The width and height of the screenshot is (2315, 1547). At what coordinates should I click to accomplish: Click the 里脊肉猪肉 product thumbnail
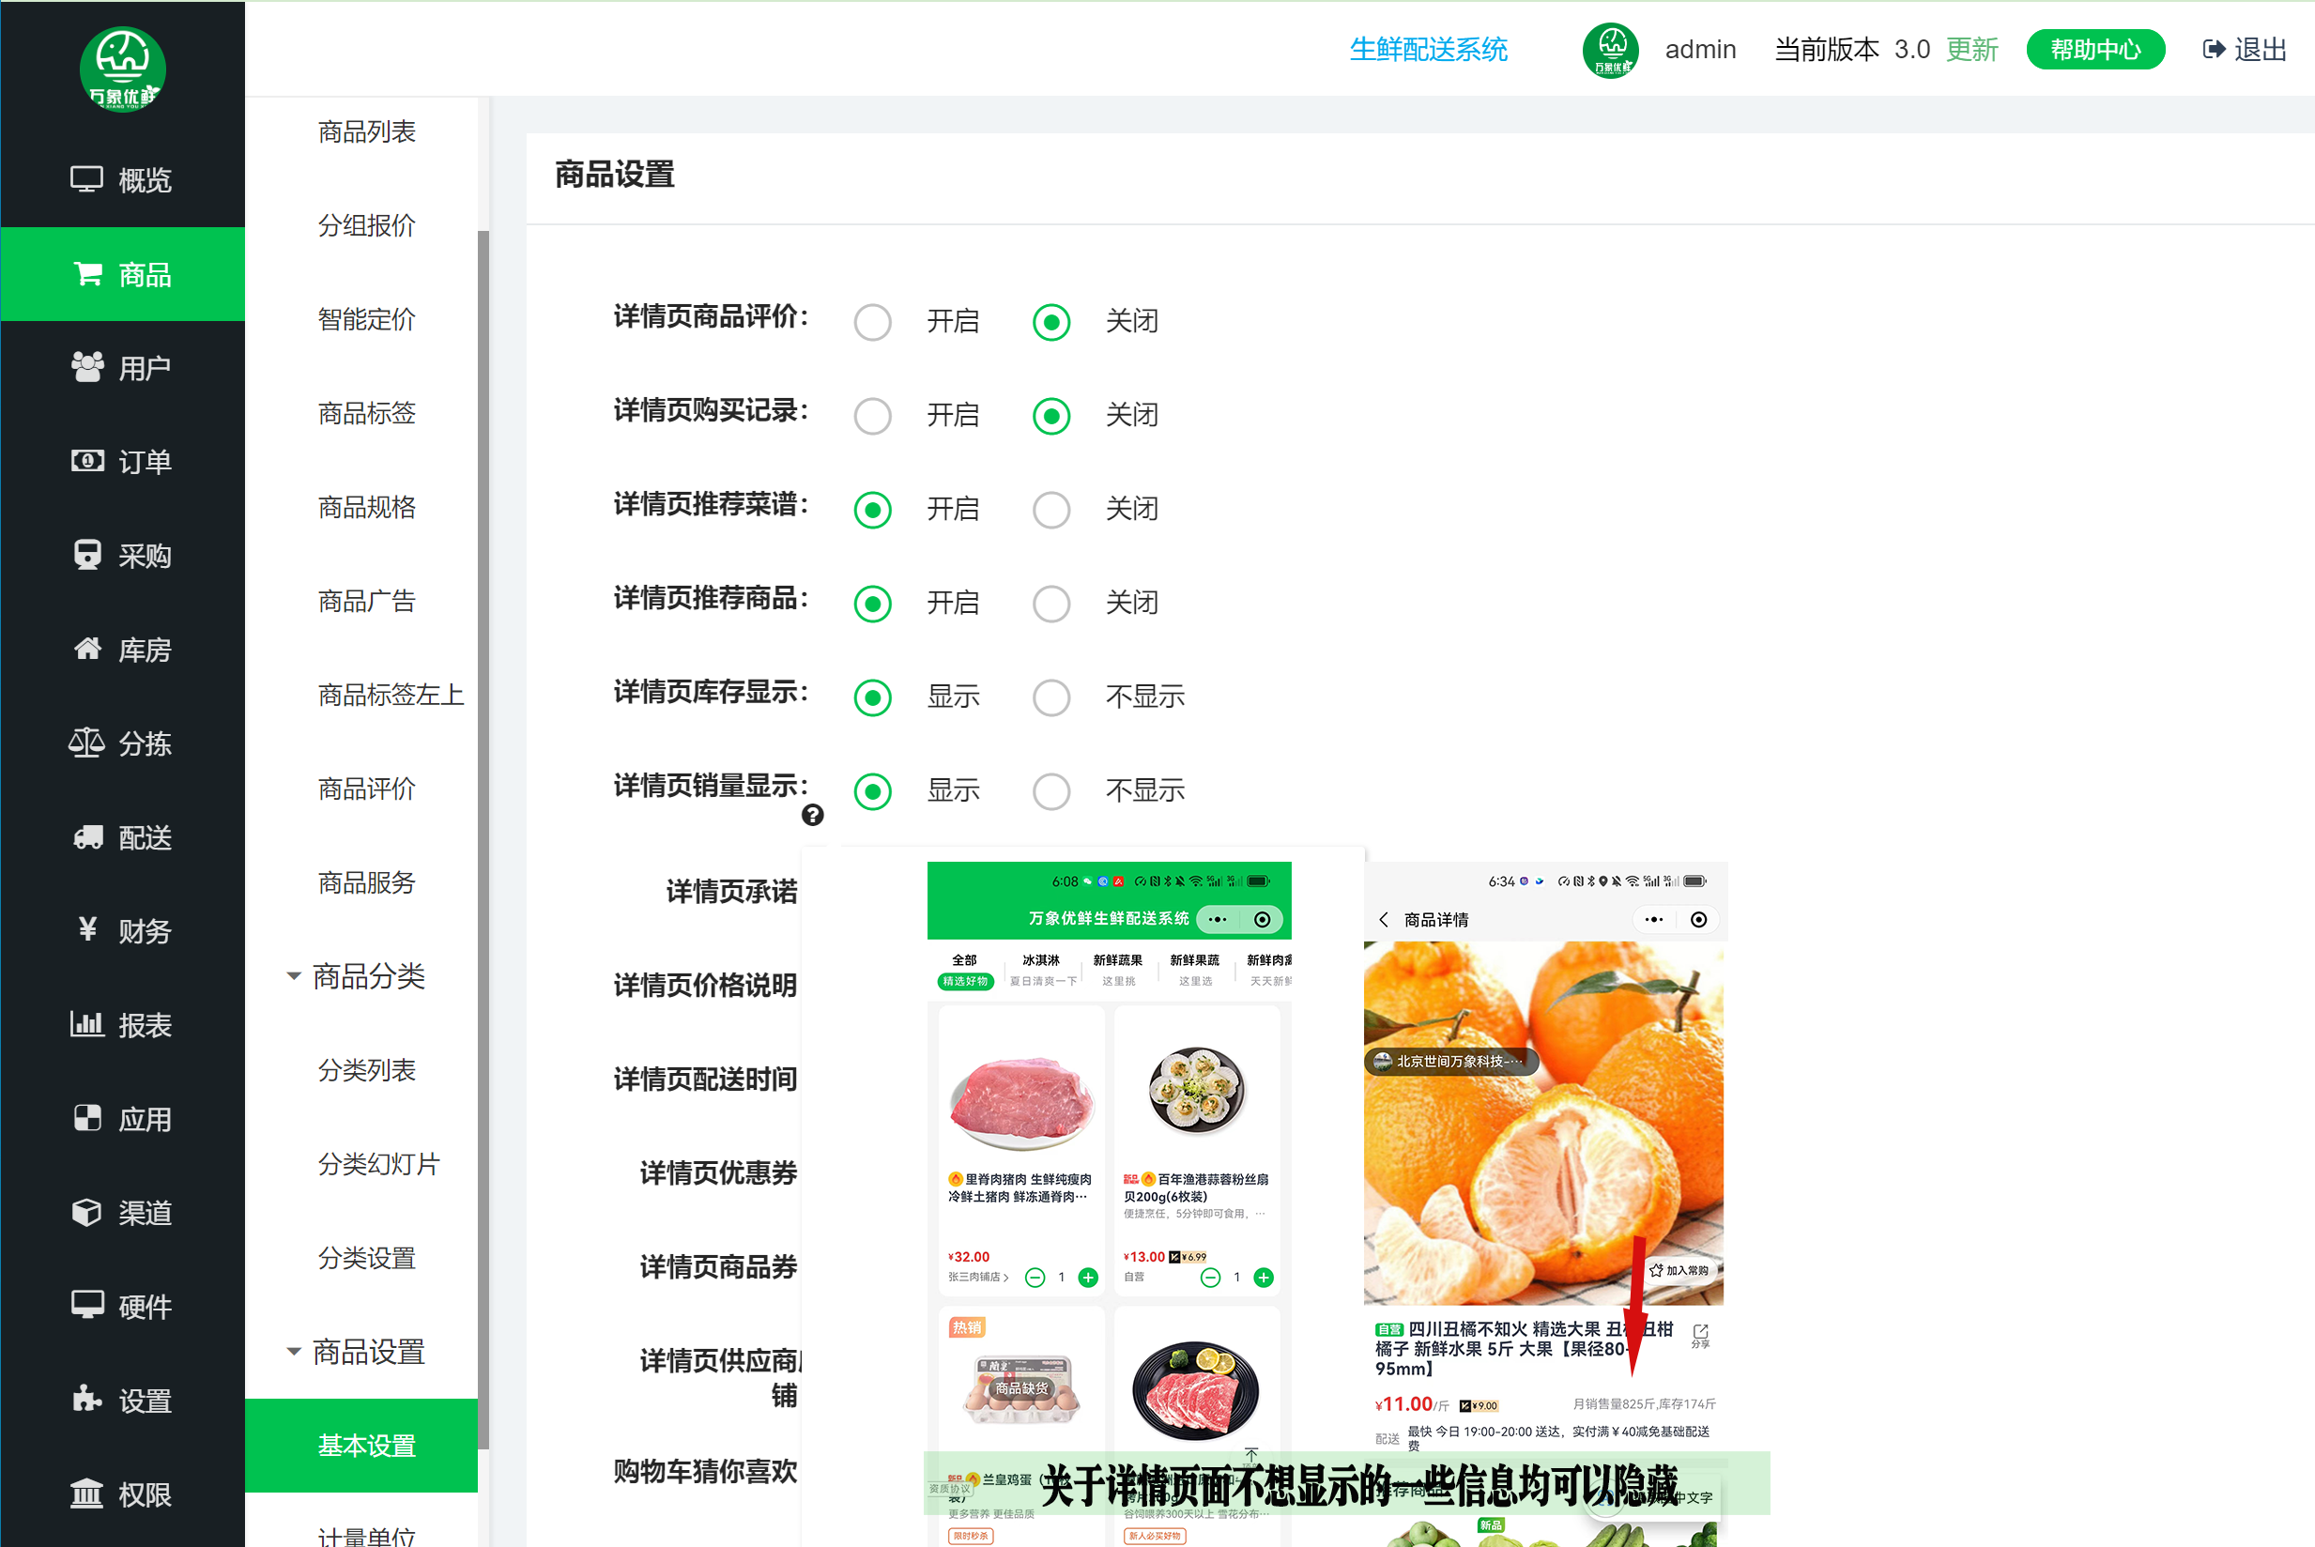point(1022,1103)
